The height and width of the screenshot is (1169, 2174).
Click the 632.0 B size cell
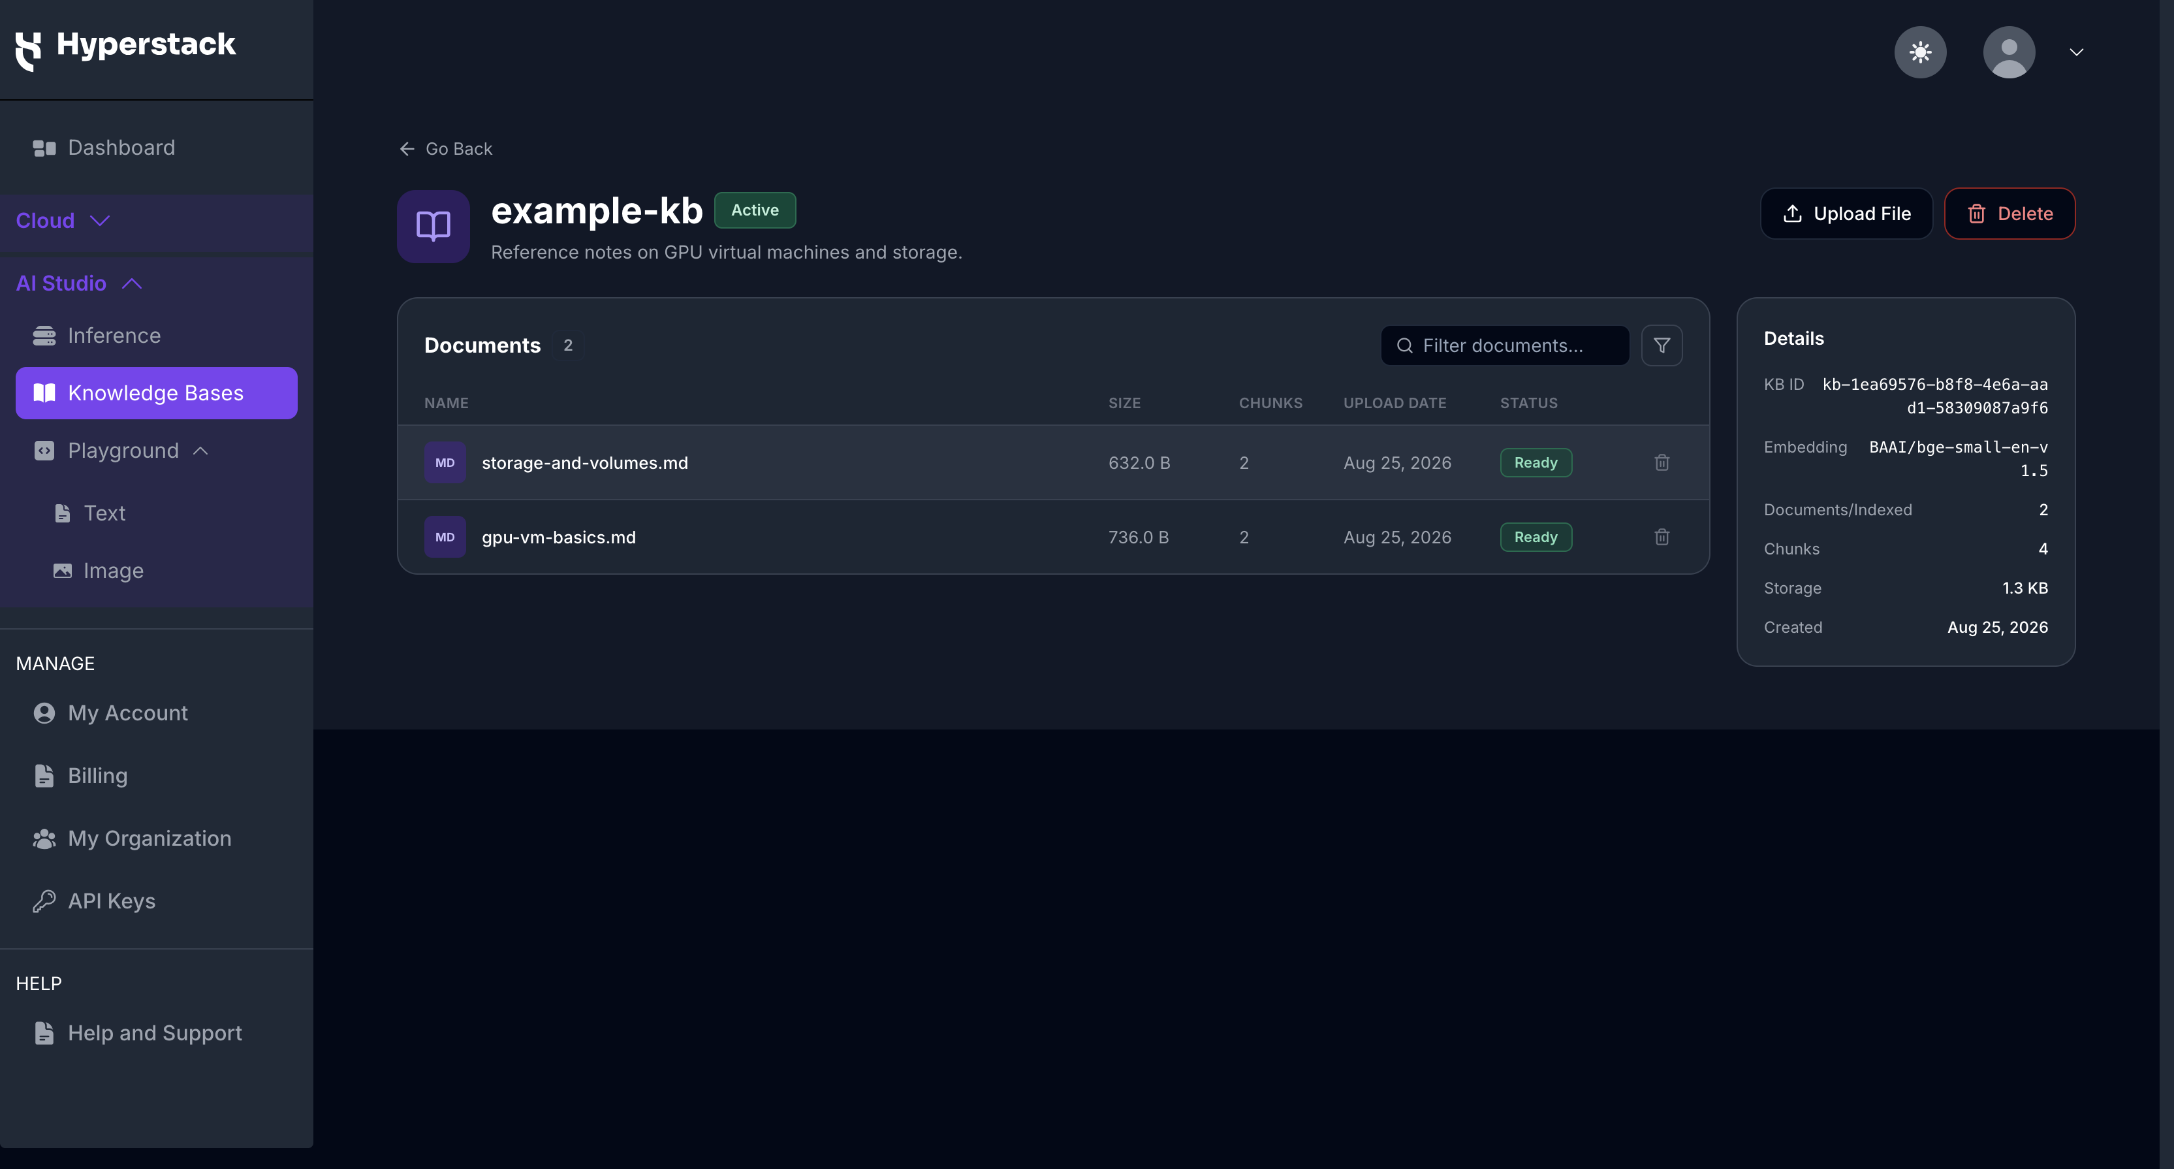coord(1139,462)
